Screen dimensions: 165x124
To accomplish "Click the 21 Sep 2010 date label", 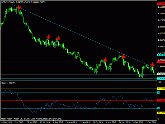I will point(85,122).
